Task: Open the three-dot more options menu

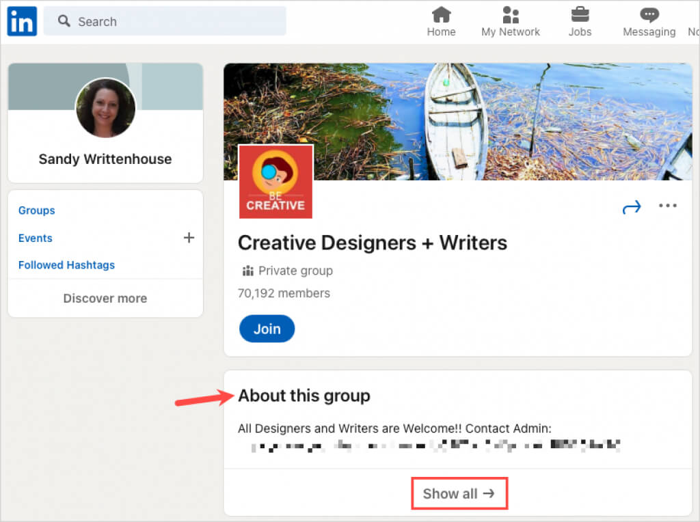Action: [x=668, y=206]
